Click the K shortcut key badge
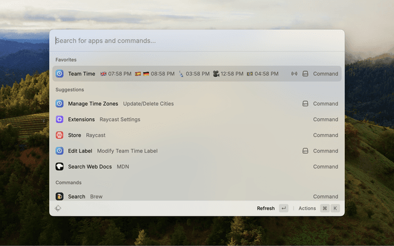This screenshot has width=394, height=246. [x=336, y=208]
